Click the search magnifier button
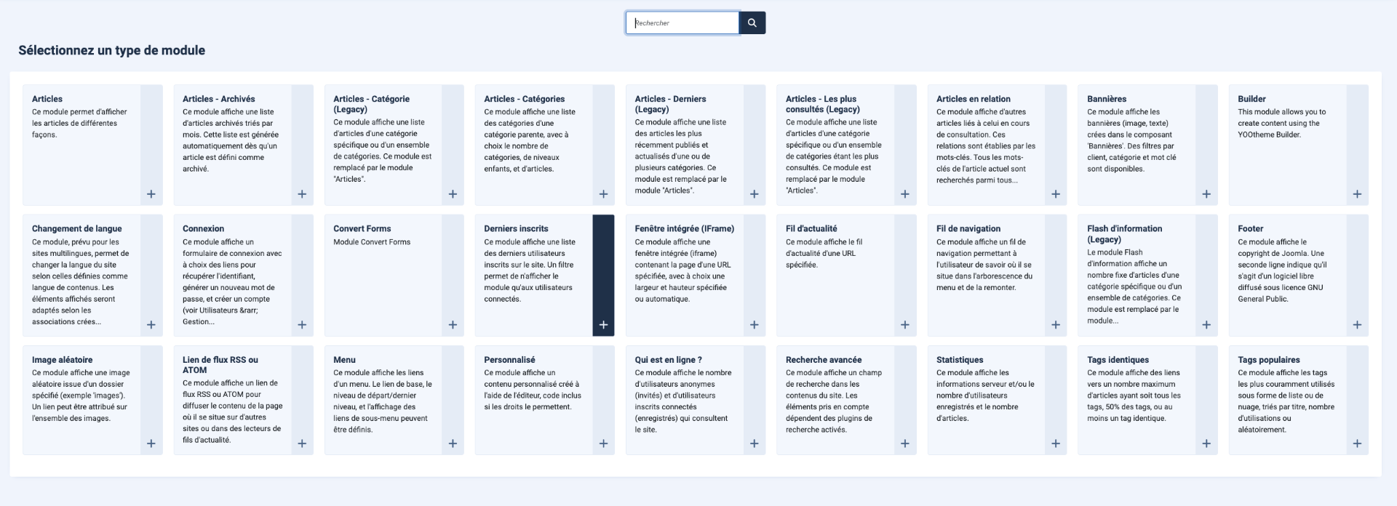This screenshot has height=506, width=1397. [752, 23]
